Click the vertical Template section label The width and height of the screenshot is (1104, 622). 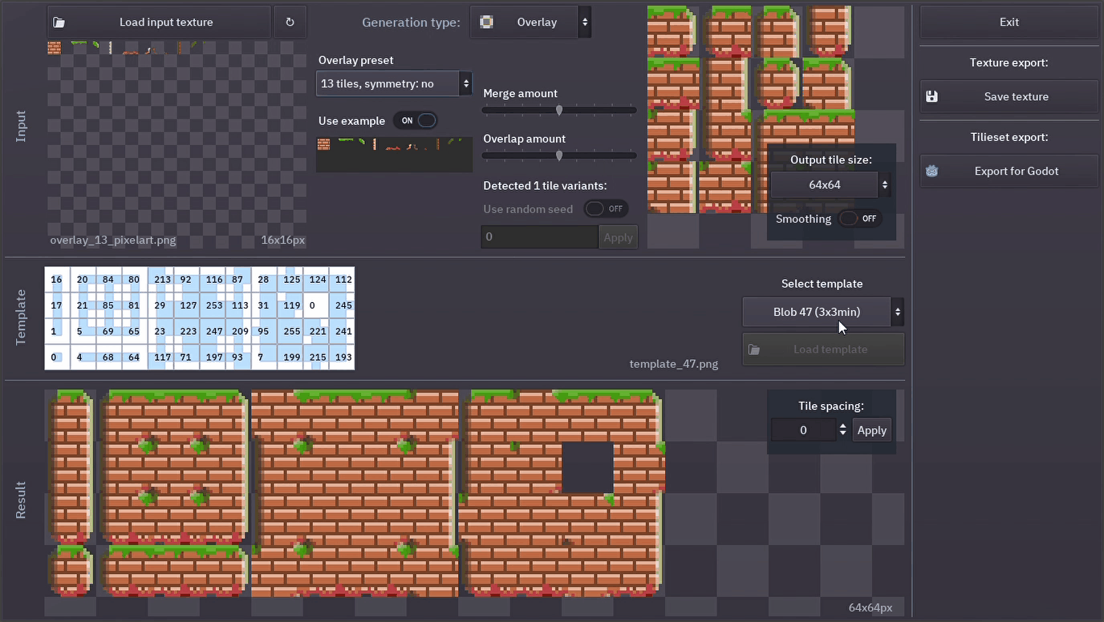pyautogui.click(x=22, y=317)
